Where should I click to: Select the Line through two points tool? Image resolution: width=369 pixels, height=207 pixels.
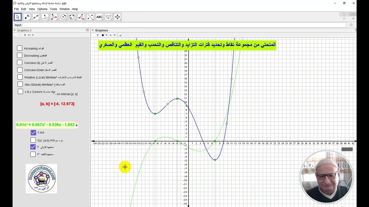(x=36, y=17)
